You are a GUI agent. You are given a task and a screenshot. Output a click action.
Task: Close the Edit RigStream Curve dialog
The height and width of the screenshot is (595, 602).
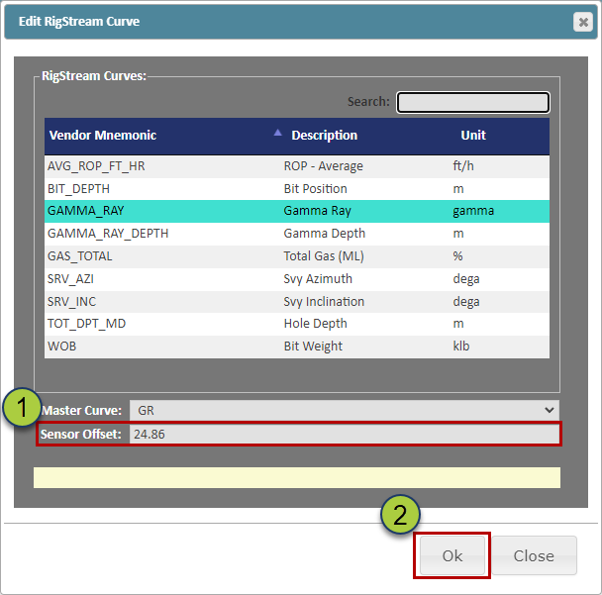pos(583,22)
